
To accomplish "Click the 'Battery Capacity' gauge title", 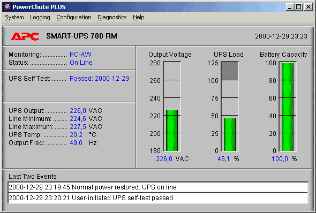I will [x=283, y=55].
